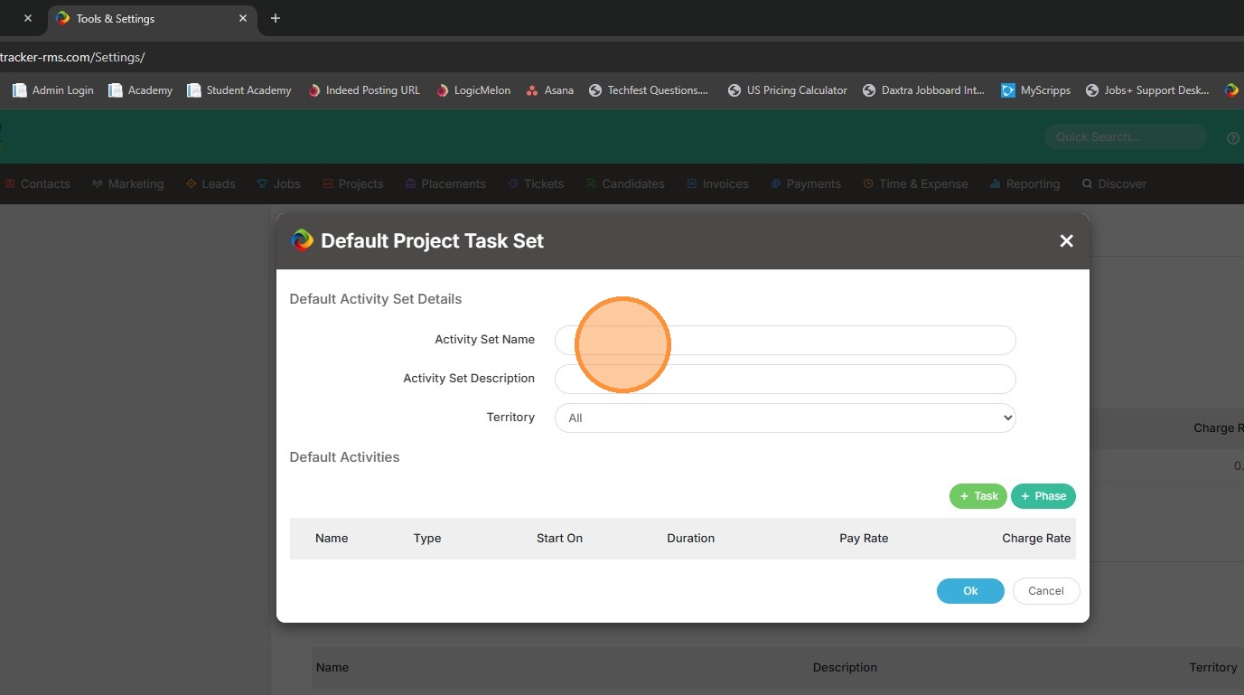The image size is (1244, 695).
Task: Add a new Task
Action: tap(978, 496)
